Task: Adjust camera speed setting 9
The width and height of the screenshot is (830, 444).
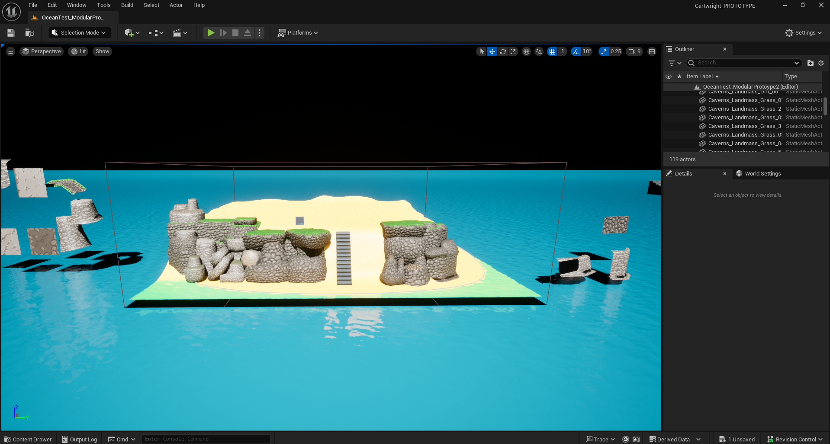Action: 634,51
